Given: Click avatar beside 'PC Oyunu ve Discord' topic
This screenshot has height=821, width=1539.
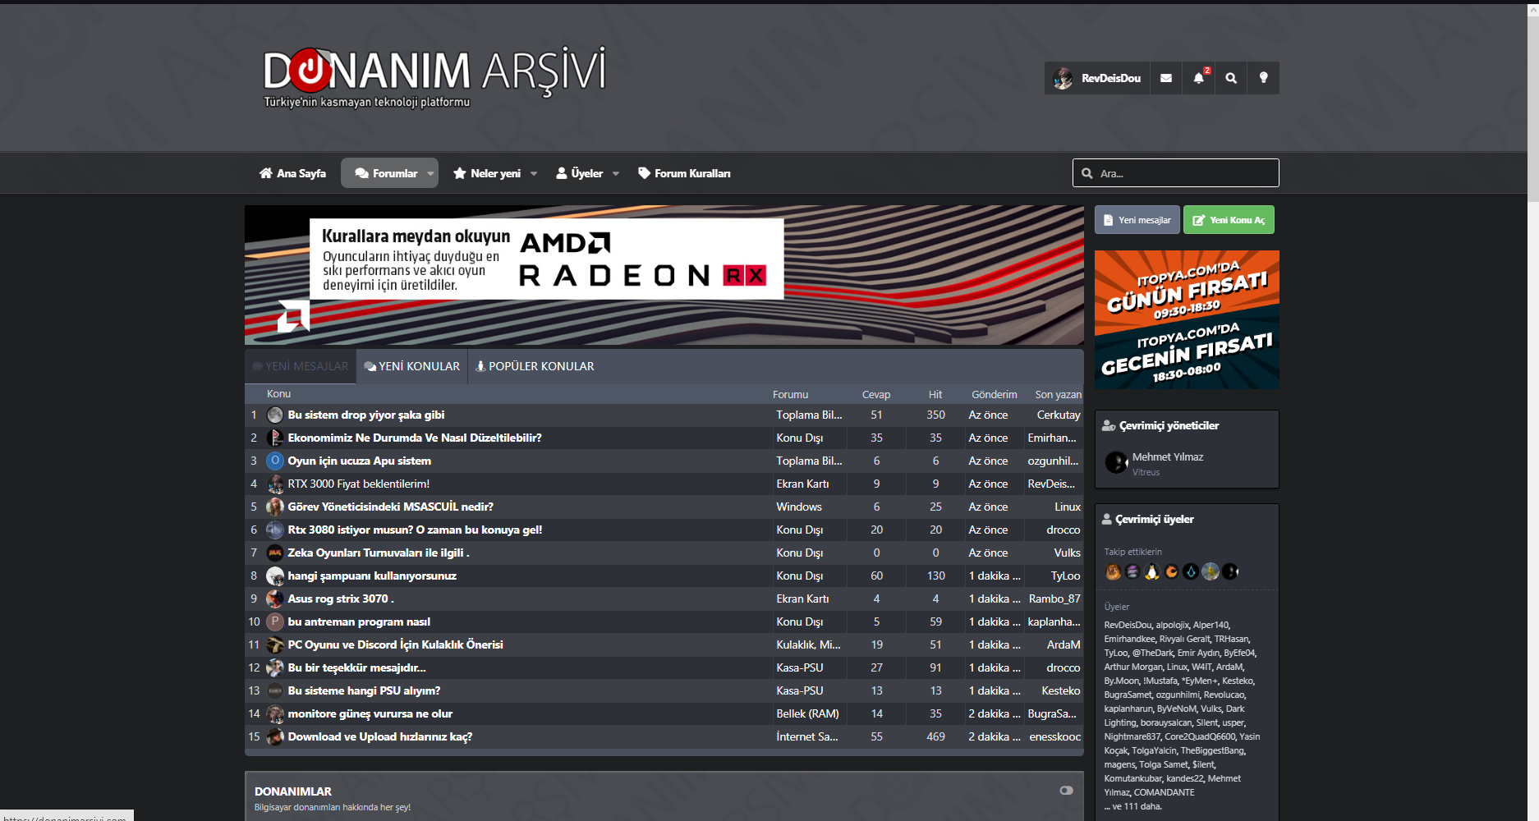Looking at the screenshot, I should click(x=275, y=644).
